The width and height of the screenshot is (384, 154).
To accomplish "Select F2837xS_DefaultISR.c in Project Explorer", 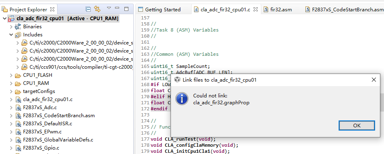I will (47, 124).
